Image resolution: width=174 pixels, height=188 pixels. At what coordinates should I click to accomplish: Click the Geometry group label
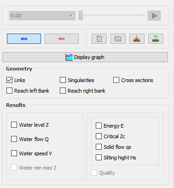pyautogui.click(x=19, y=69)
